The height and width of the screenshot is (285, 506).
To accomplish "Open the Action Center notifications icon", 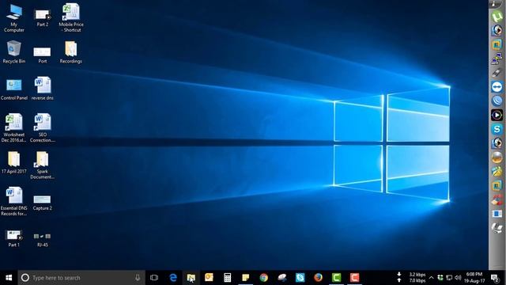I will point(495,278).
